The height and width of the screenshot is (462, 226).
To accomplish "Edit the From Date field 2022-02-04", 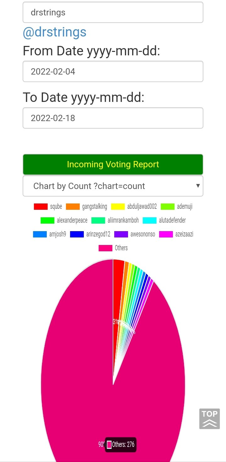I will pos(113,72).
